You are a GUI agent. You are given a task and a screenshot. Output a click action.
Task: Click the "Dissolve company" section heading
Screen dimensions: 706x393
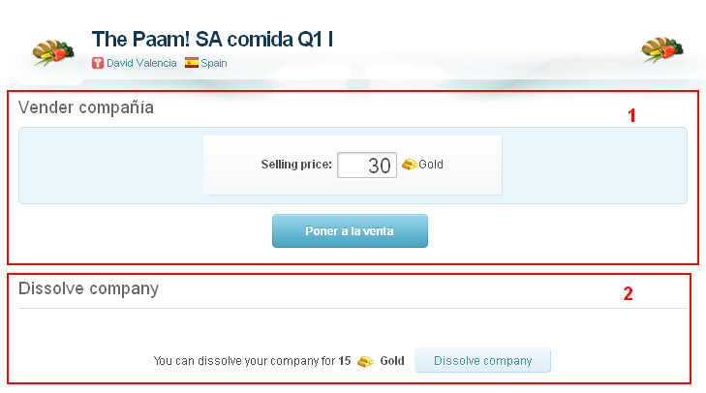88,288
